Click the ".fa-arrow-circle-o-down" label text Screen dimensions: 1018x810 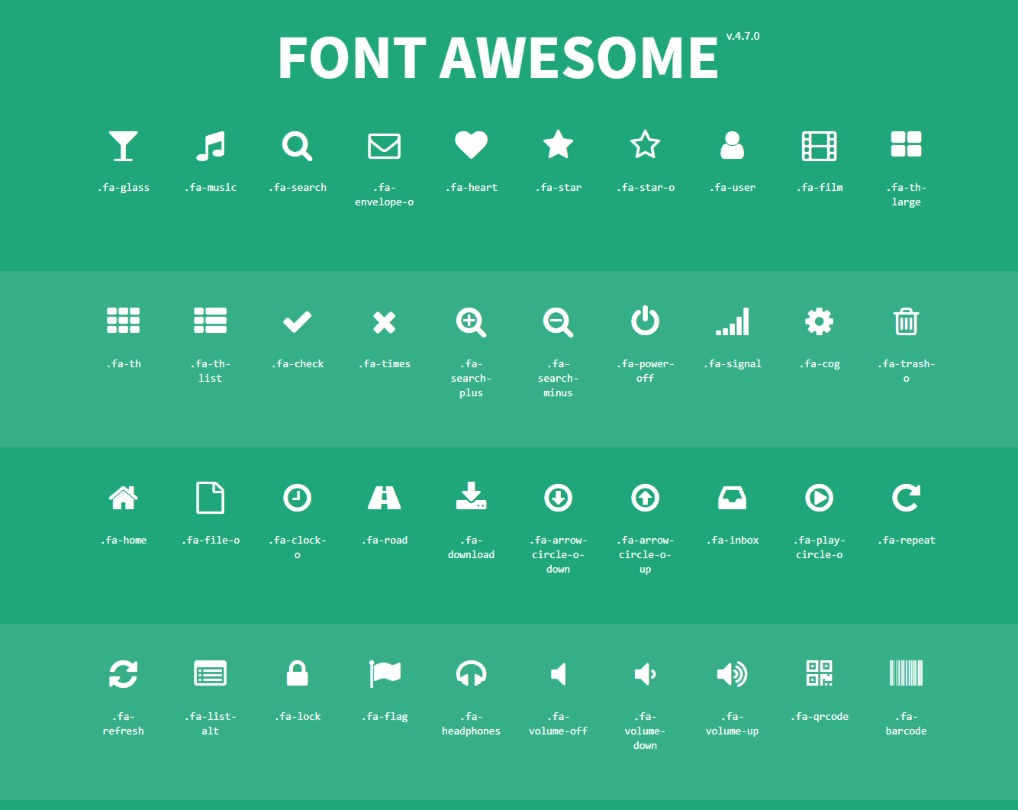pos(559,554)
